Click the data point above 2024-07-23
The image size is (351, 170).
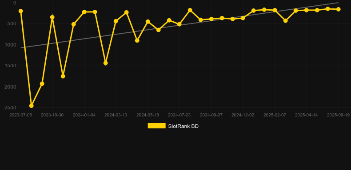(x=179, y=24)
